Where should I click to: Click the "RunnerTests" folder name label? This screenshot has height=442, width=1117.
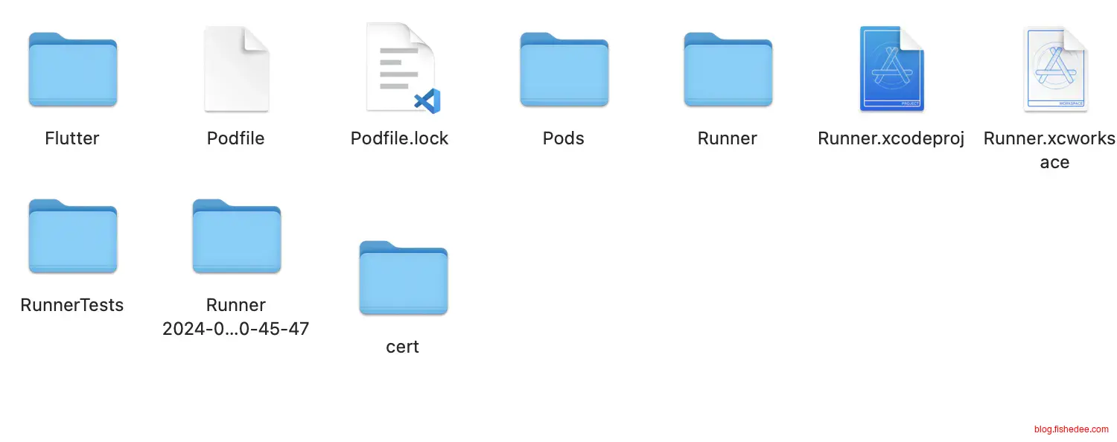[72, 305]
